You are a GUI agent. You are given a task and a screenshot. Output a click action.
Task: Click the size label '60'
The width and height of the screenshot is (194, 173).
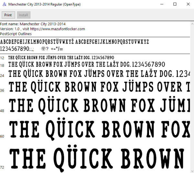coord(2,136)
